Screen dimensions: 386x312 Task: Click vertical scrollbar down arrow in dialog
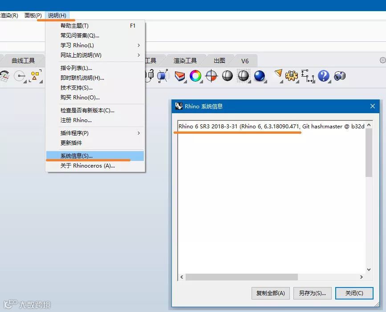pos(369,270)
